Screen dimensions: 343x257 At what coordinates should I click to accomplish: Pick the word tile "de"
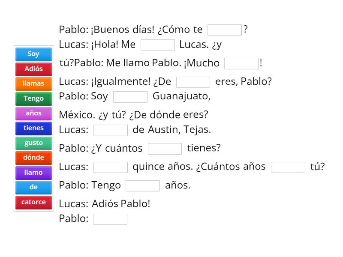click(x=33, y=187)
